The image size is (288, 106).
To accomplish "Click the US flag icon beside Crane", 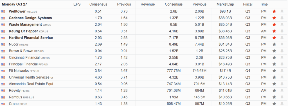I will tap(3, 104).
